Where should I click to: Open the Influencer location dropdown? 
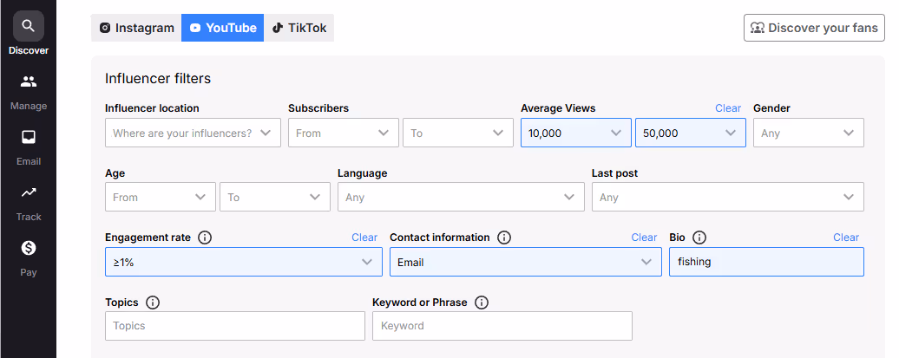pyautogui.click(x=193, y=133)
